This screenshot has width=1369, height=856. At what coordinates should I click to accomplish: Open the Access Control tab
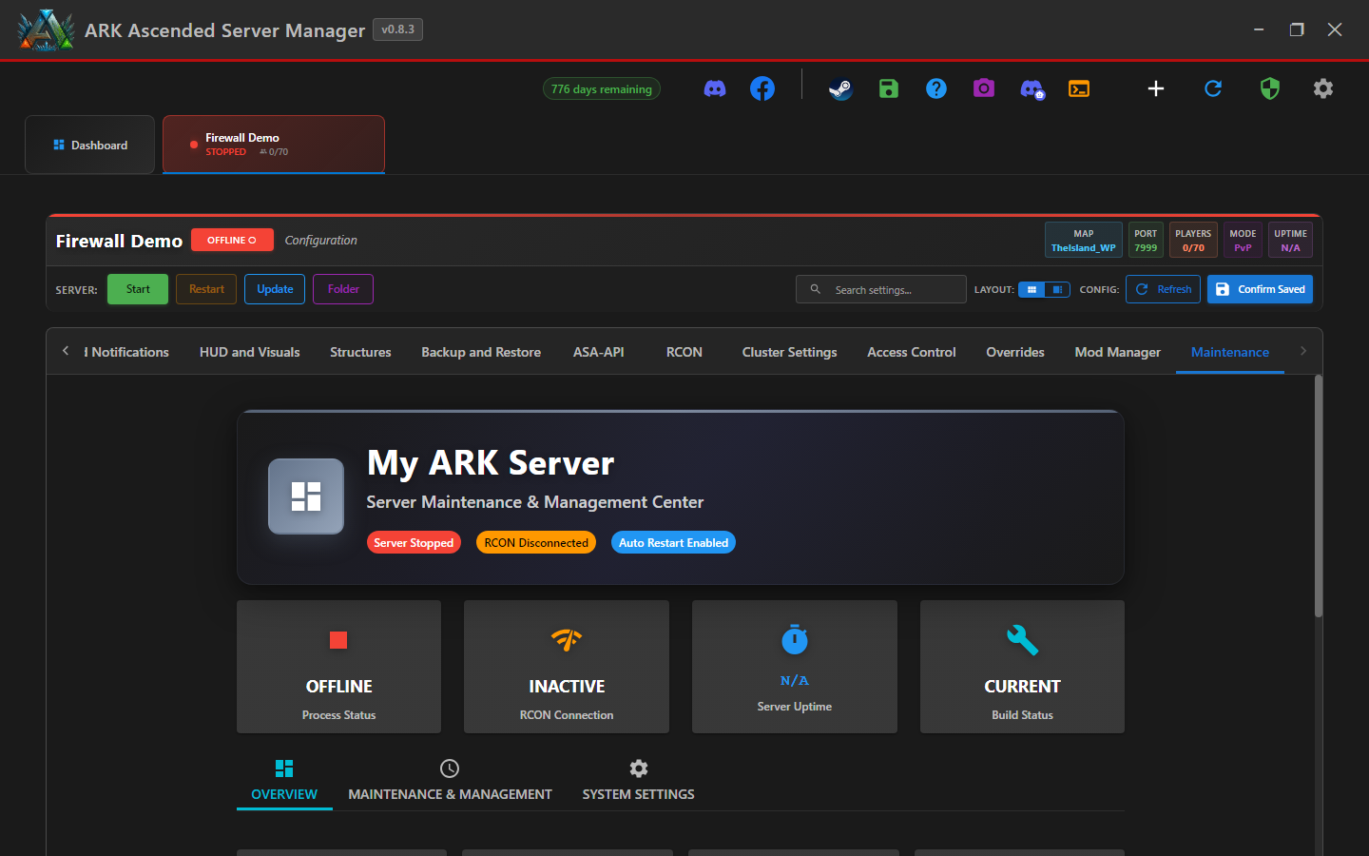(x=912, y=352)
